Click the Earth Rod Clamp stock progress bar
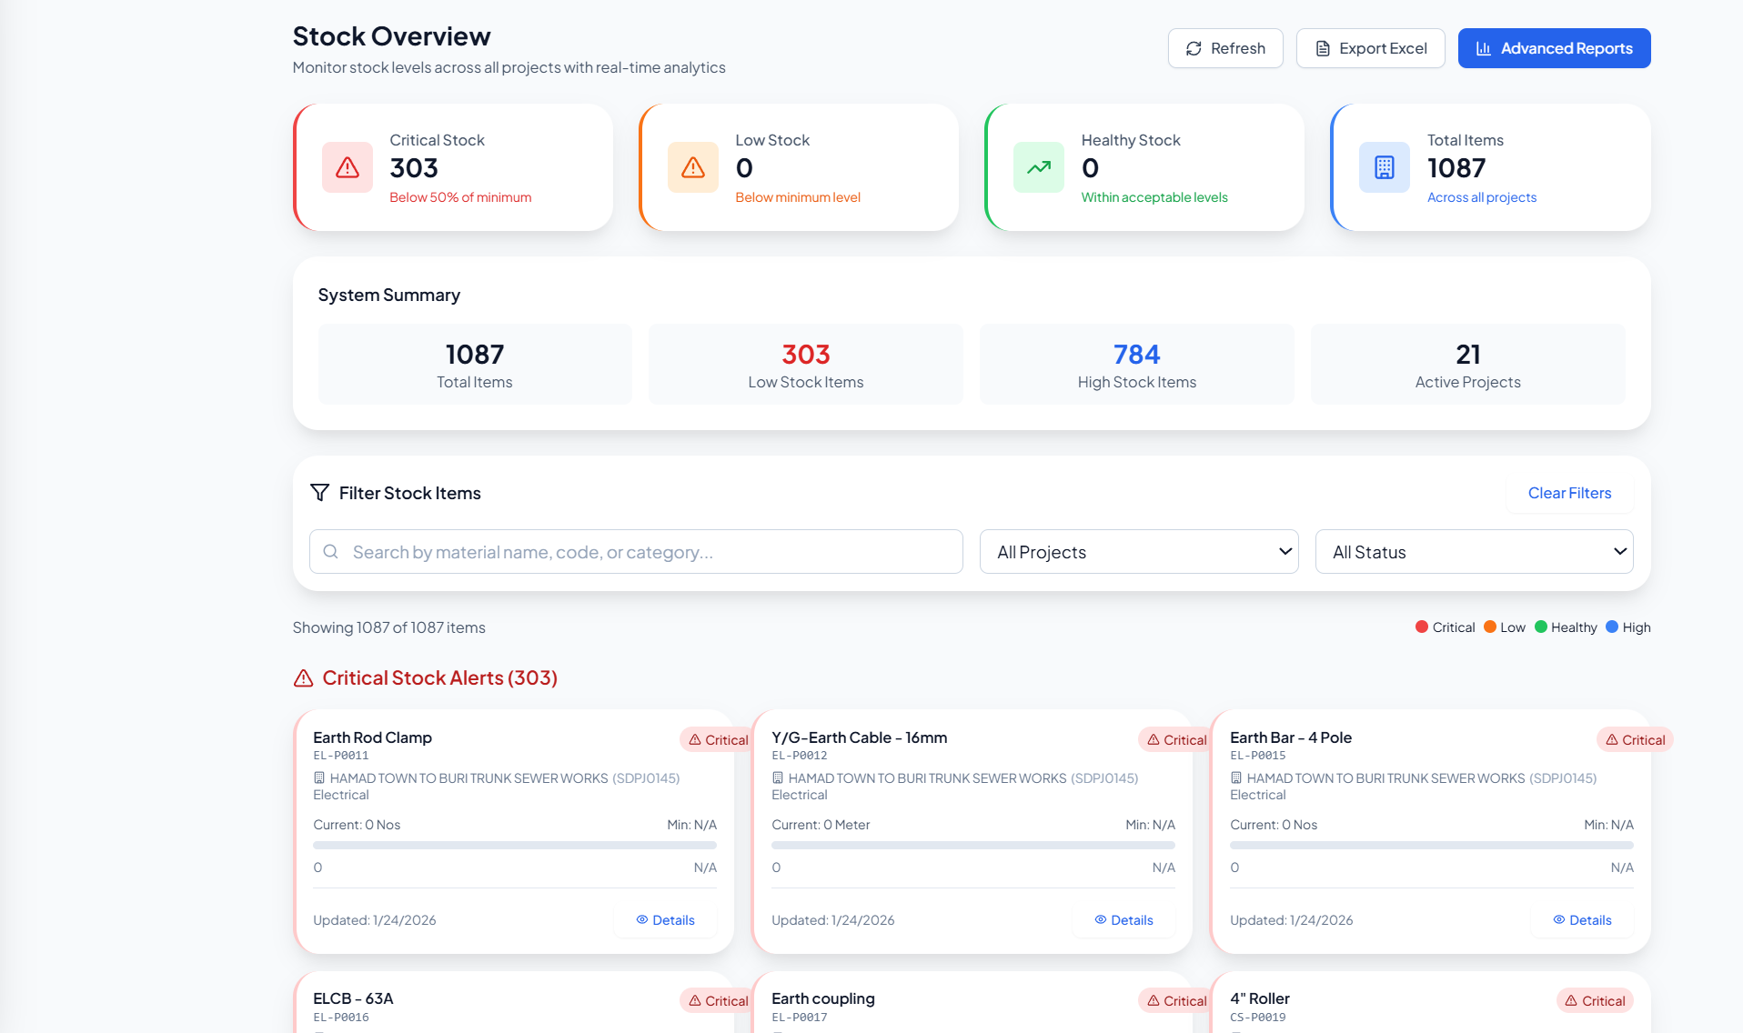The width and height of the screenshot is (1743, 1033). 515,846
